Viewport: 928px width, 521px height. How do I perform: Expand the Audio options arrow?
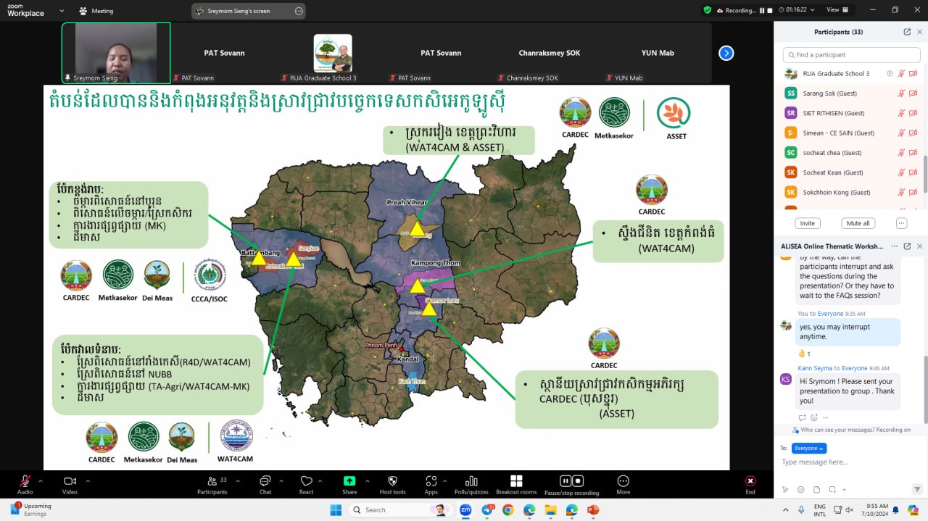pyautogui.click(x=41, y=480)
